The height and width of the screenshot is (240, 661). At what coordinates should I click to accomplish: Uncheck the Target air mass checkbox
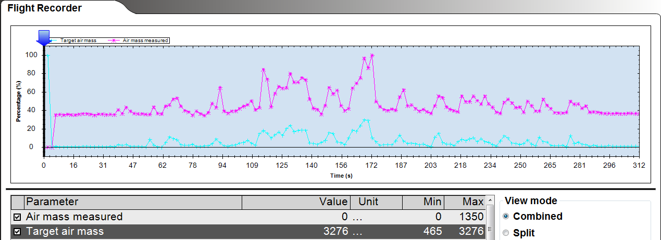click(17, 232)
